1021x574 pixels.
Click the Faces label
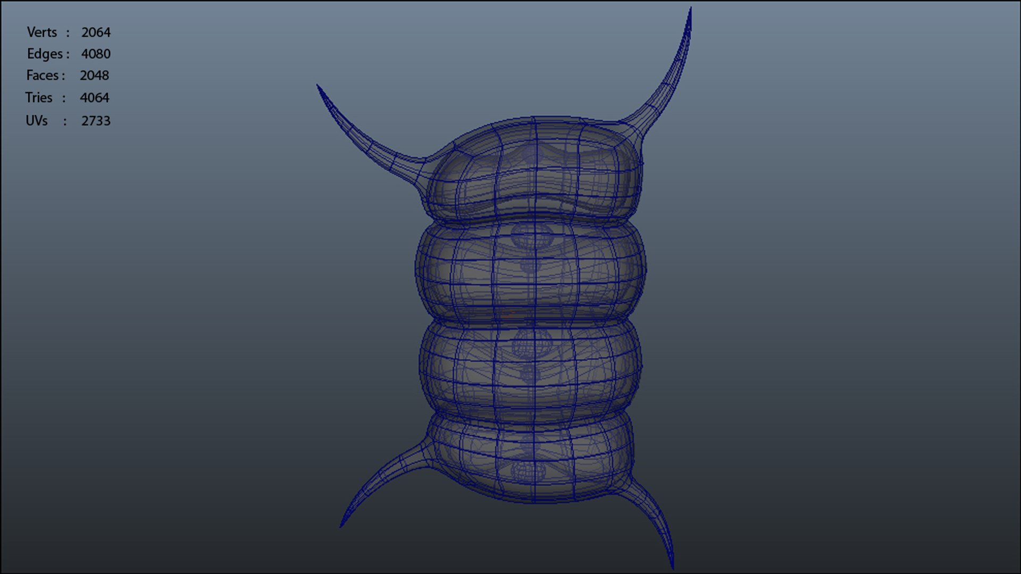tap(43, 75)
